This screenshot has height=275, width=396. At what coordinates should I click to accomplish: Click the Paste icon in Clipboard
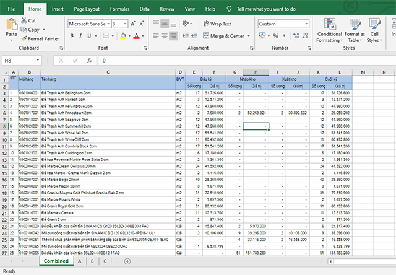(11, 27)
